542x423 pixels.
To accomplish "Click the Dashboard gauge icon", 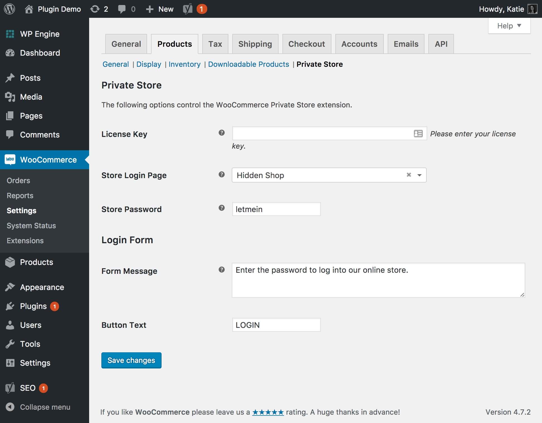I will click(10, 53).
